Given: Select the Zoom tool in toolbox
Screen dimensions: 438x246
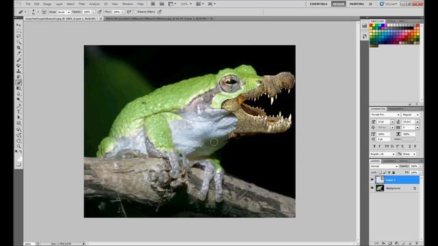Looking at the screenshot, I should coord(18,146).
